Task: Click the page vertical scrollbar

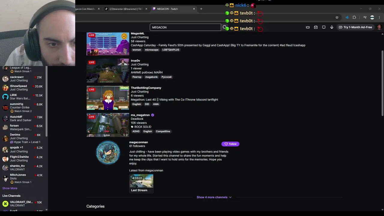Action: 382,82
